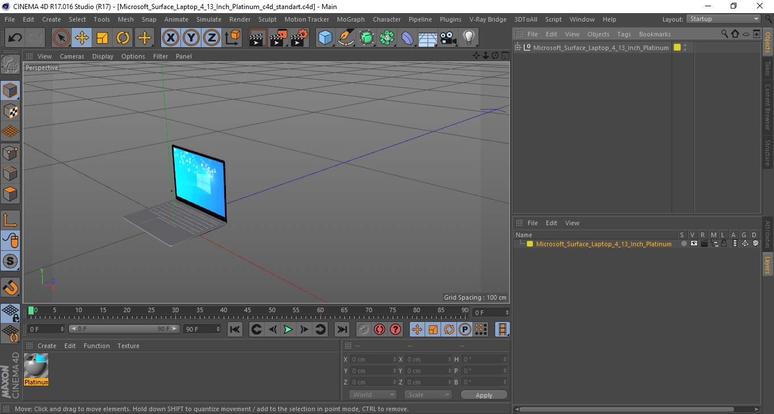Toggle Enable Axis mode

pos(10,220)
